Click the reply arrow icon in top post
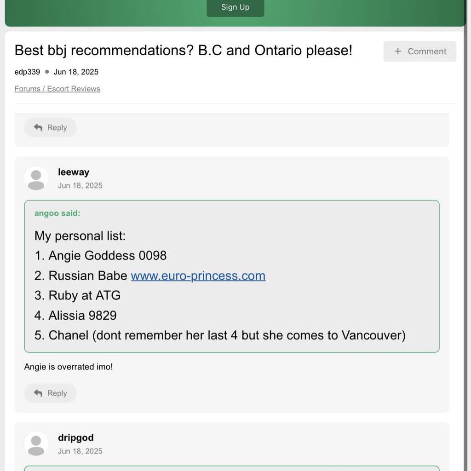 point(38,127)
